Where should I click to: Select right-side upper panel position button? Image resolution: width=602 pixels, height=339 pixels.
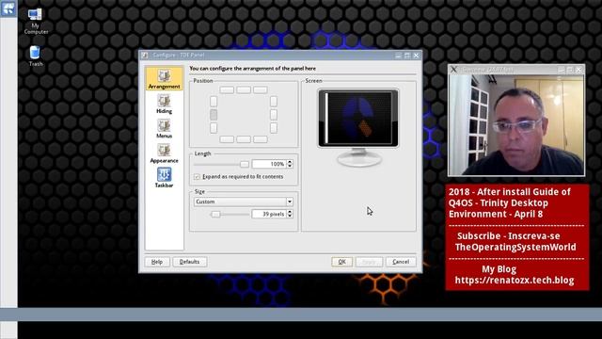click(274, 102)
